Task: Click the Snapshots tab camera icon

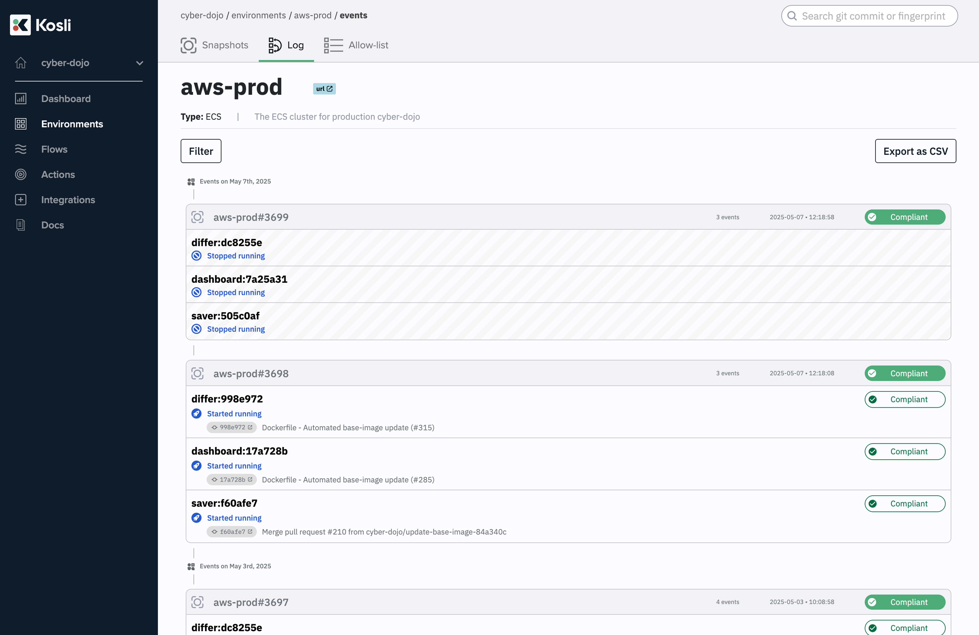Action: [189, 45]
